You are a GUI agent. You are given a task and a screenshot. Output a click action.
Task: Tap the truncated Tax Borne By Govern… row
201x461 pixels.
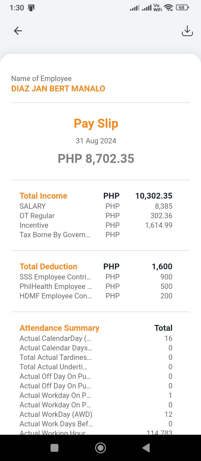[x=55, y=235]
